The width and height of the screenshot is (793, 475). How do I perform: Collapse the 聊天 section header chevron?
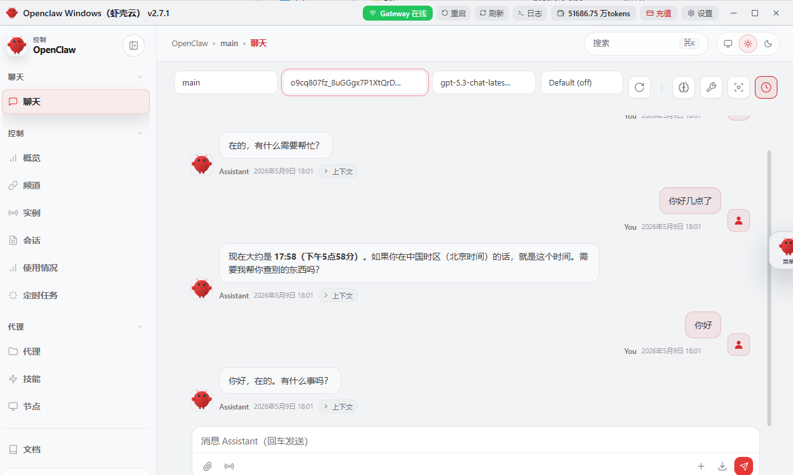click(x=140, y=77)
